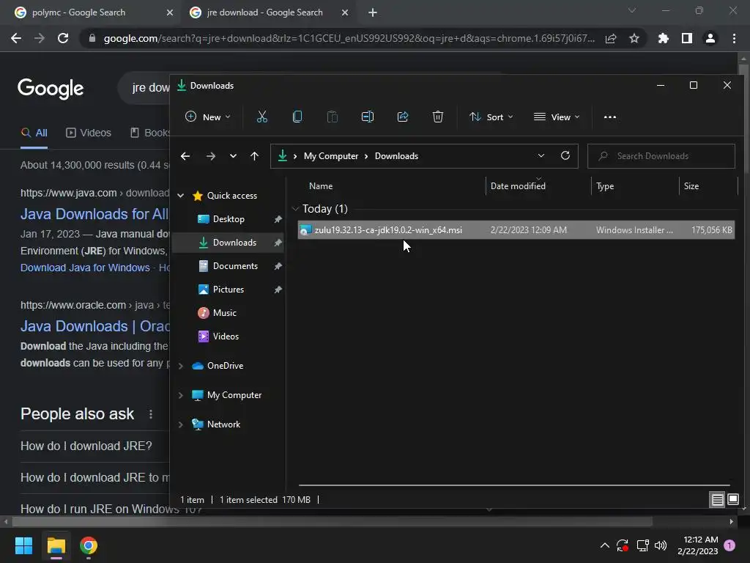
Task: Click the Delete trash icon in Explorer toolbar
Action: tap(438, 117)
